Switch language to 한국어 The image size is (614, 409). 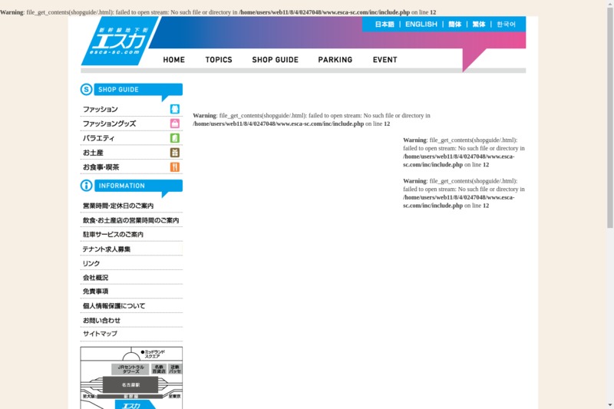[506, 25]
